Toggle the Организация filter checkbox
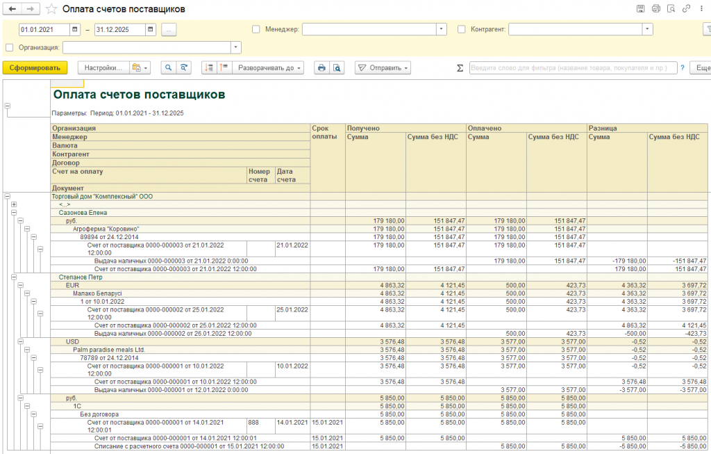The height and width of the screenshot is (454, 711). [x=9, y=47]
